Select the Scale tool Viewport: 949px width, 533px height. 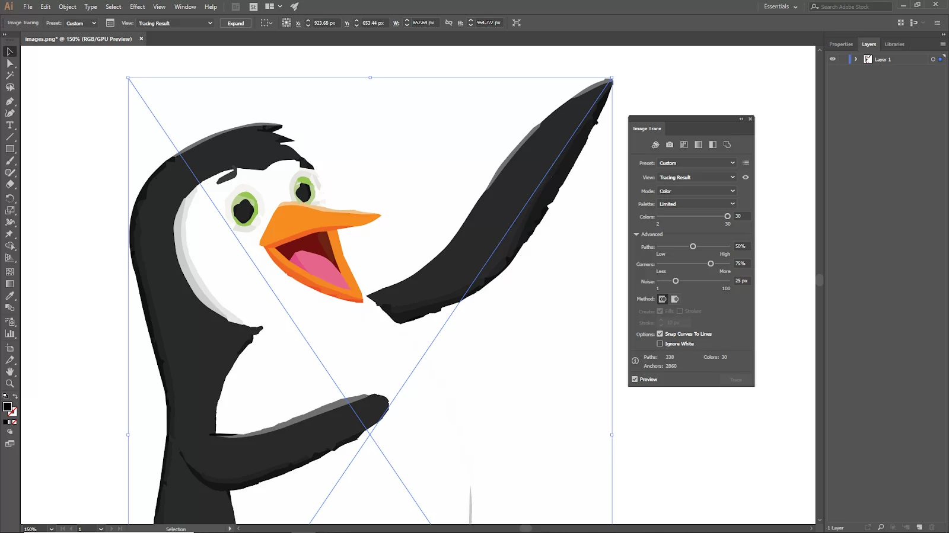point(9,210)
